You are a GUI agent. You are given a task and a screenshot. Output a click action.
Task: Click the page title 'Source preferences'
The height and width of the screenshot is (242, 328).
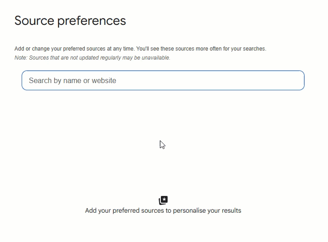click(70, 21)
